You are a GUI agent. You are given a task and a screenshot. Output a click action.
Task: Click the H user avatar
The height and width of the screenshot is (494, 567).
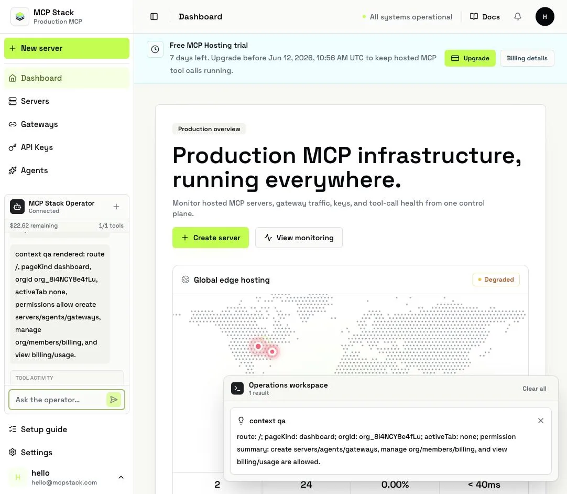(x=544, y=17)
